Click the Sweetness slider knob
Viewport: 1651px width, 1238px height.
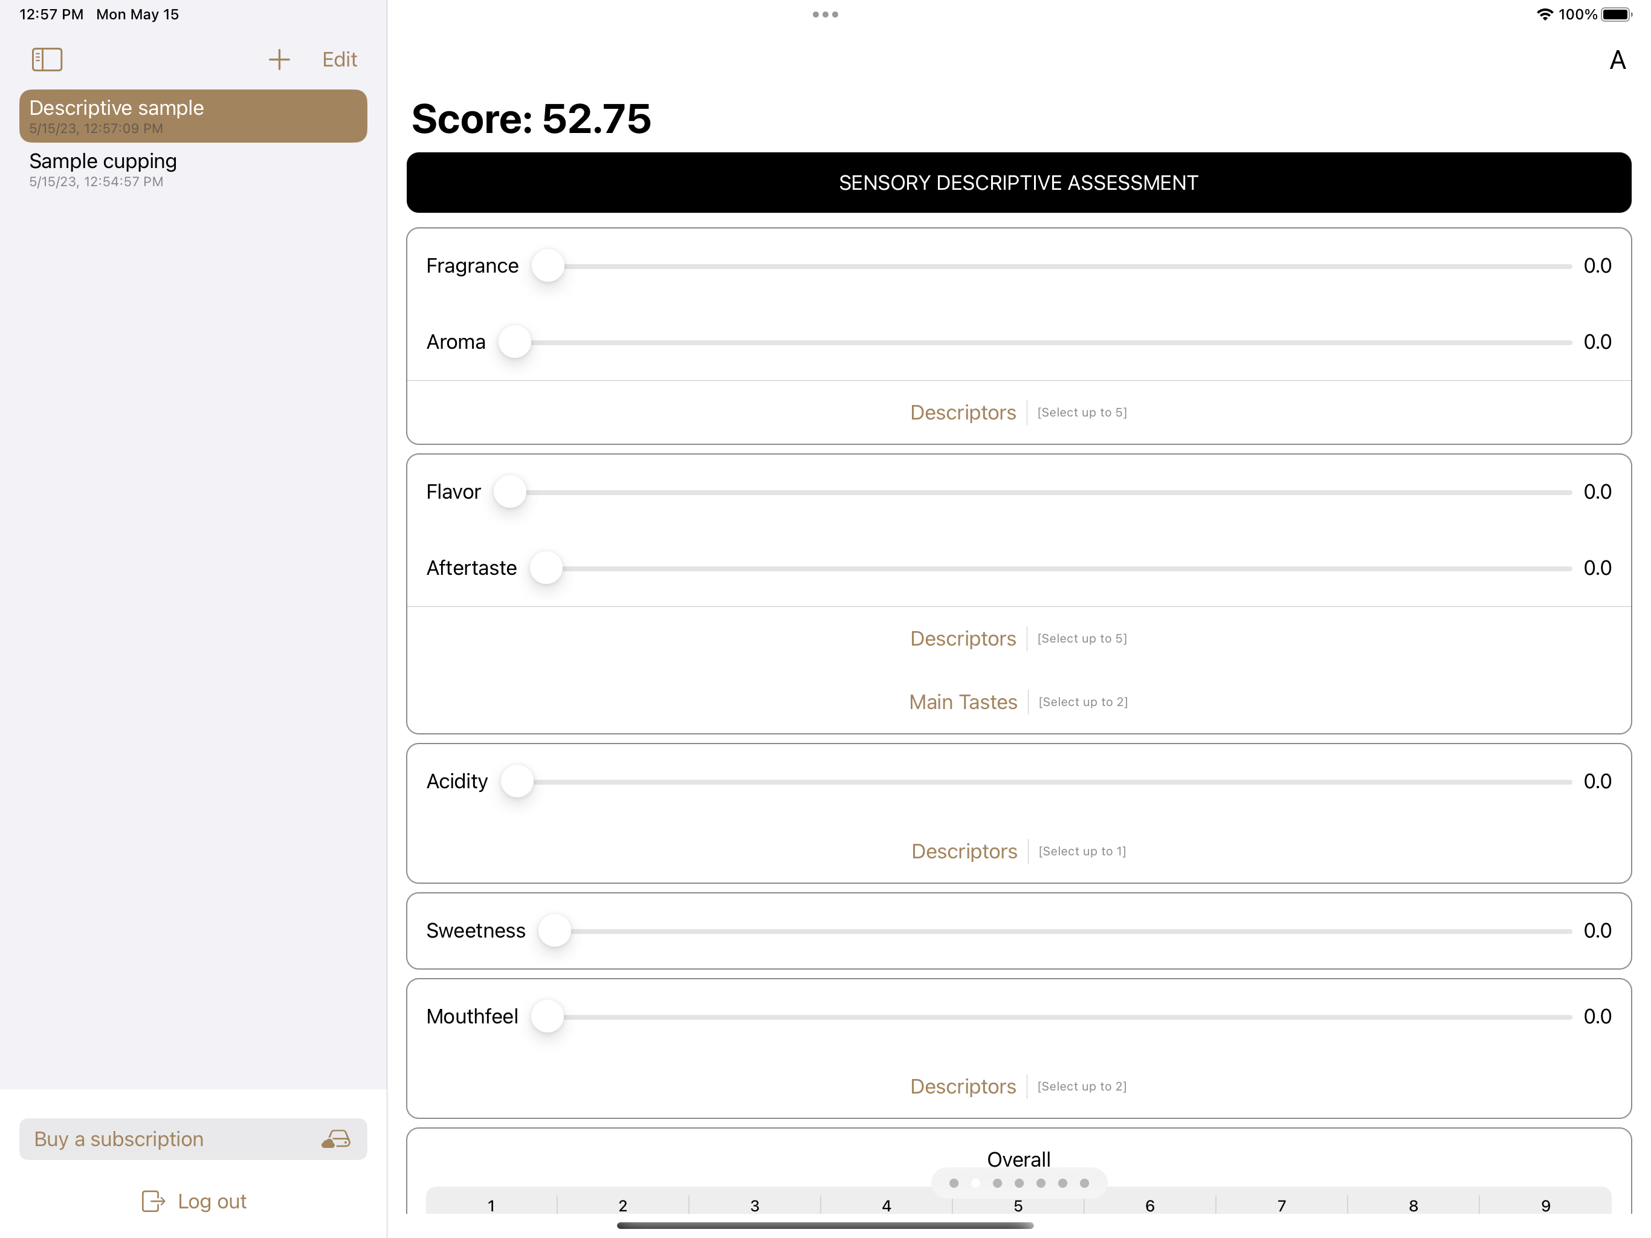pyautogui.click(x=555, y=931)
